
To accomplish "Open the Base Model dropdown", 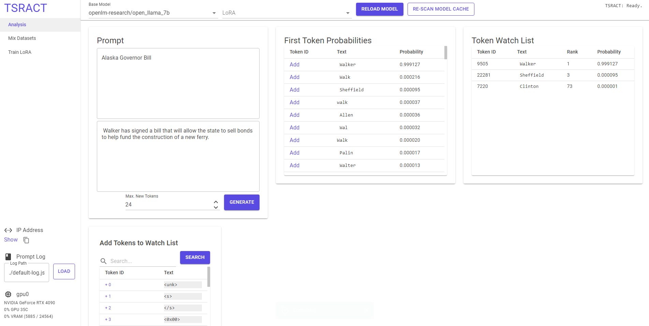I will (x=153, y=13).
